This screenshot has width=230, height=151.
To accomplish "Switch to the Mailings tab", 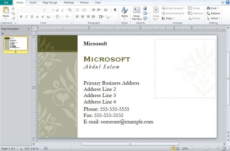I will tap(69, 3).
